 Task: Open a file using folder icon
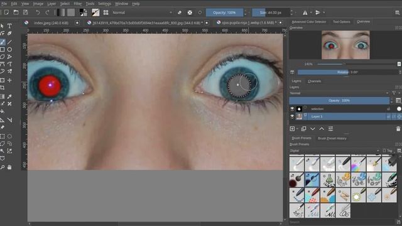(x=16, y=13)
